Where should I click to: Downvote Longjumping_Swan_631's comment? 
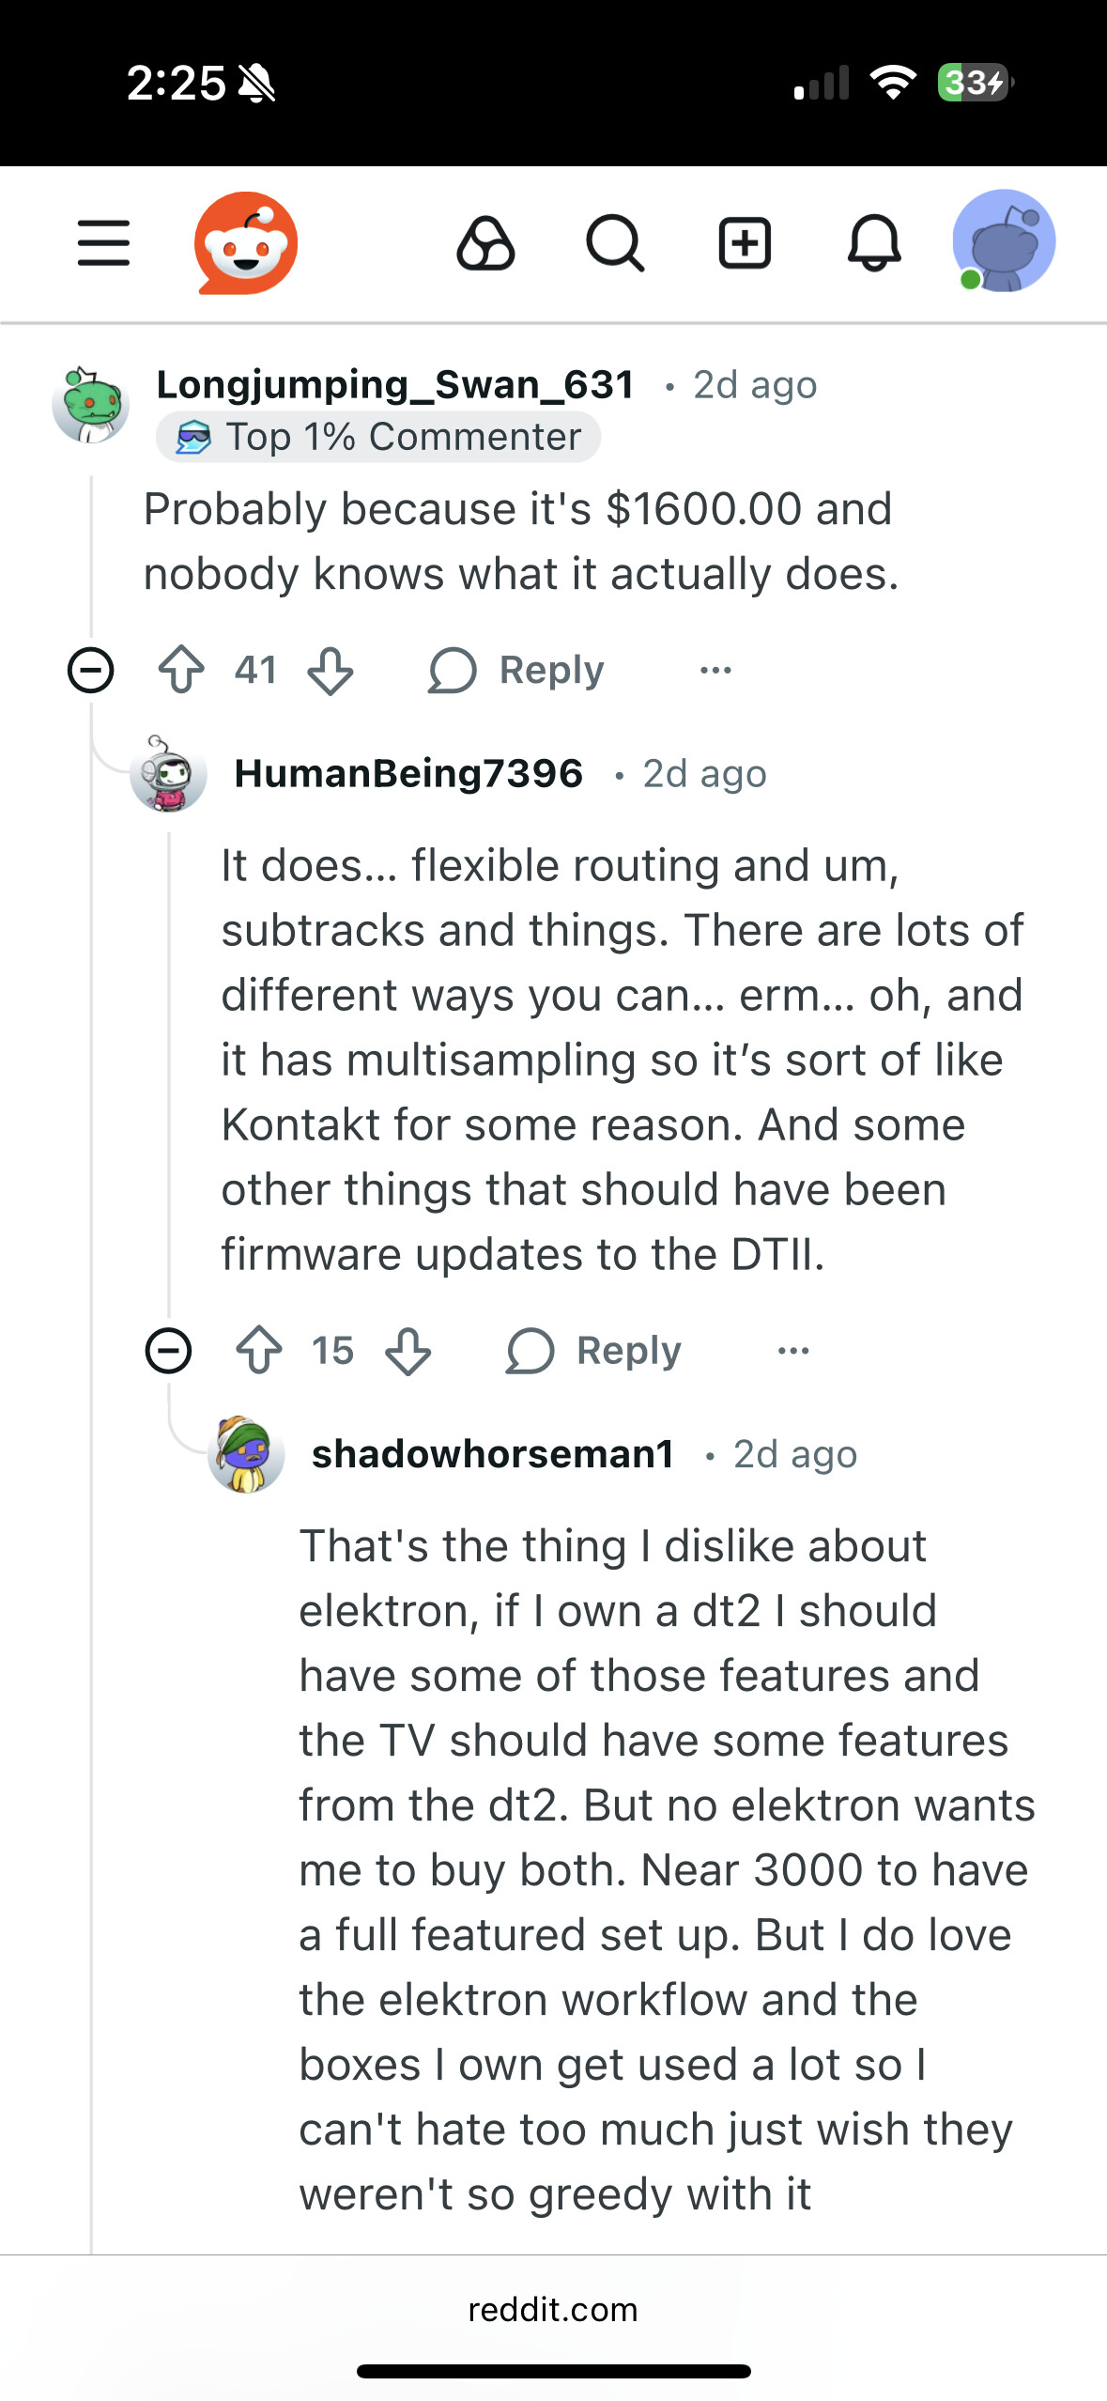(x=331, y=670)
